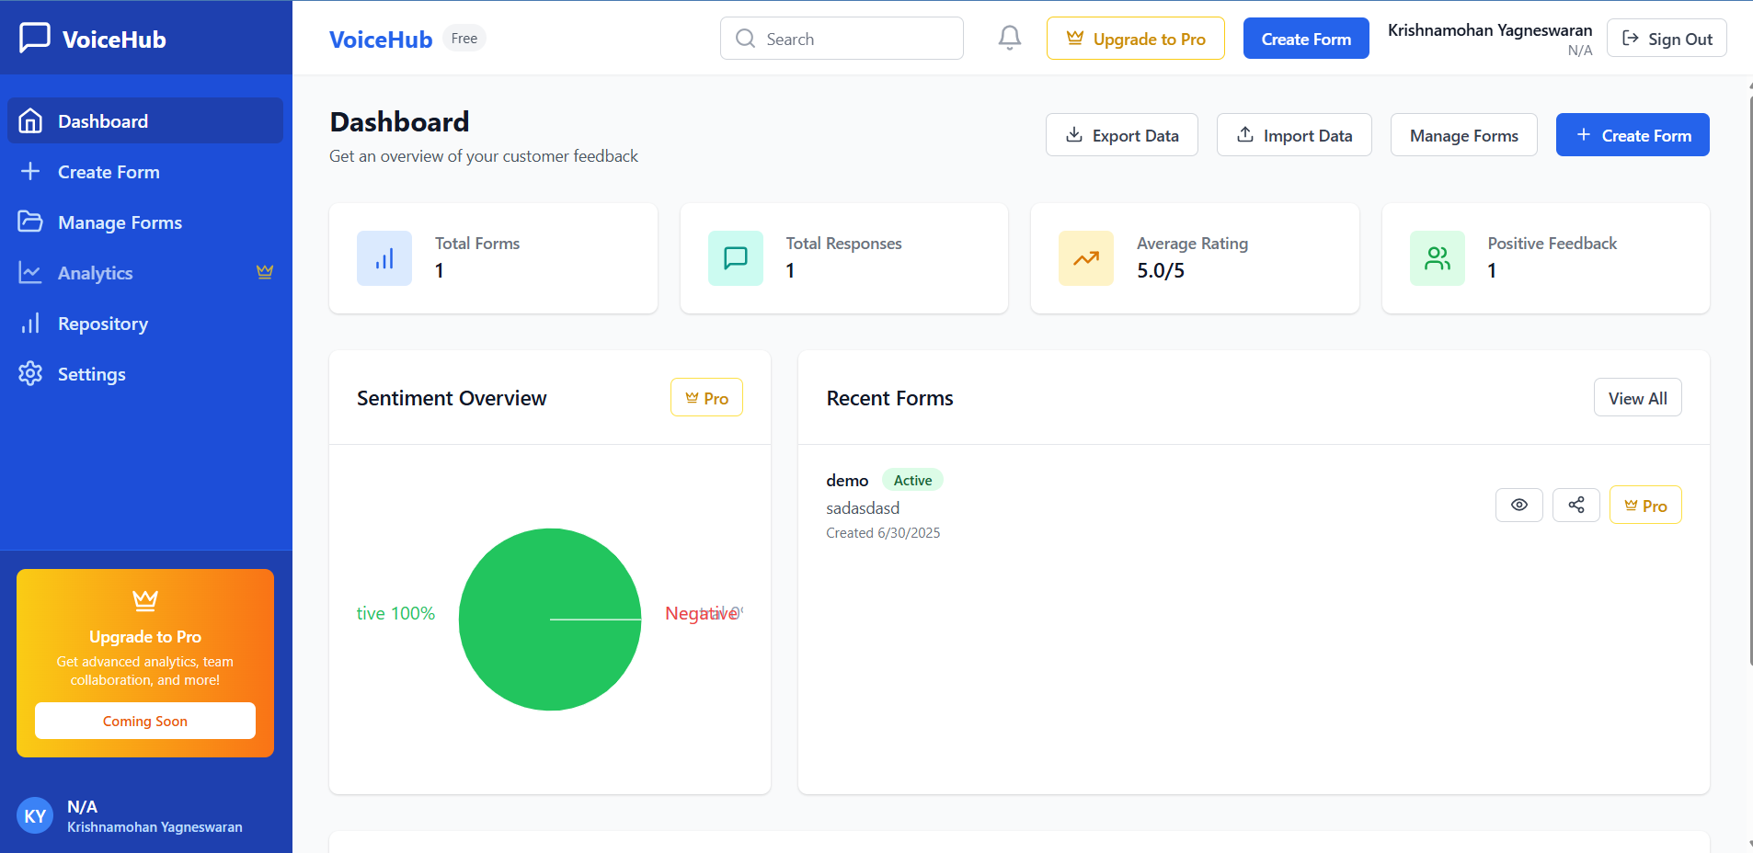The height and width of the screenshot is (853, 1753).
Task: Click the demo form name
Action: (847, 480)
